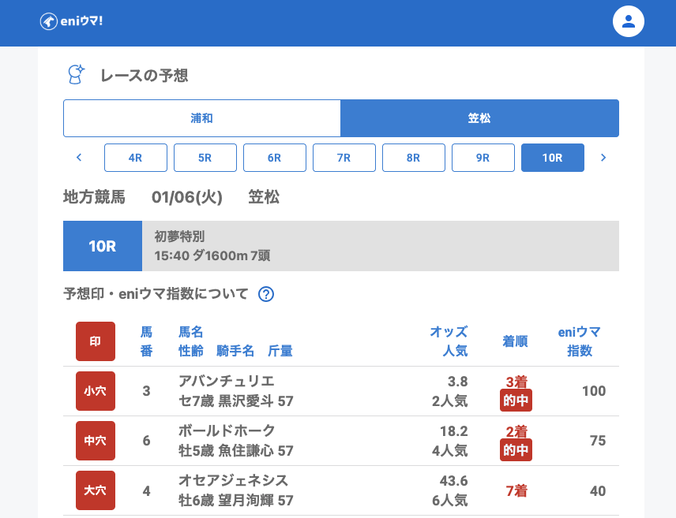The image size is (676, 518).
Task: Click the 小穴 prediction mark badge
Action: point(96,391)
